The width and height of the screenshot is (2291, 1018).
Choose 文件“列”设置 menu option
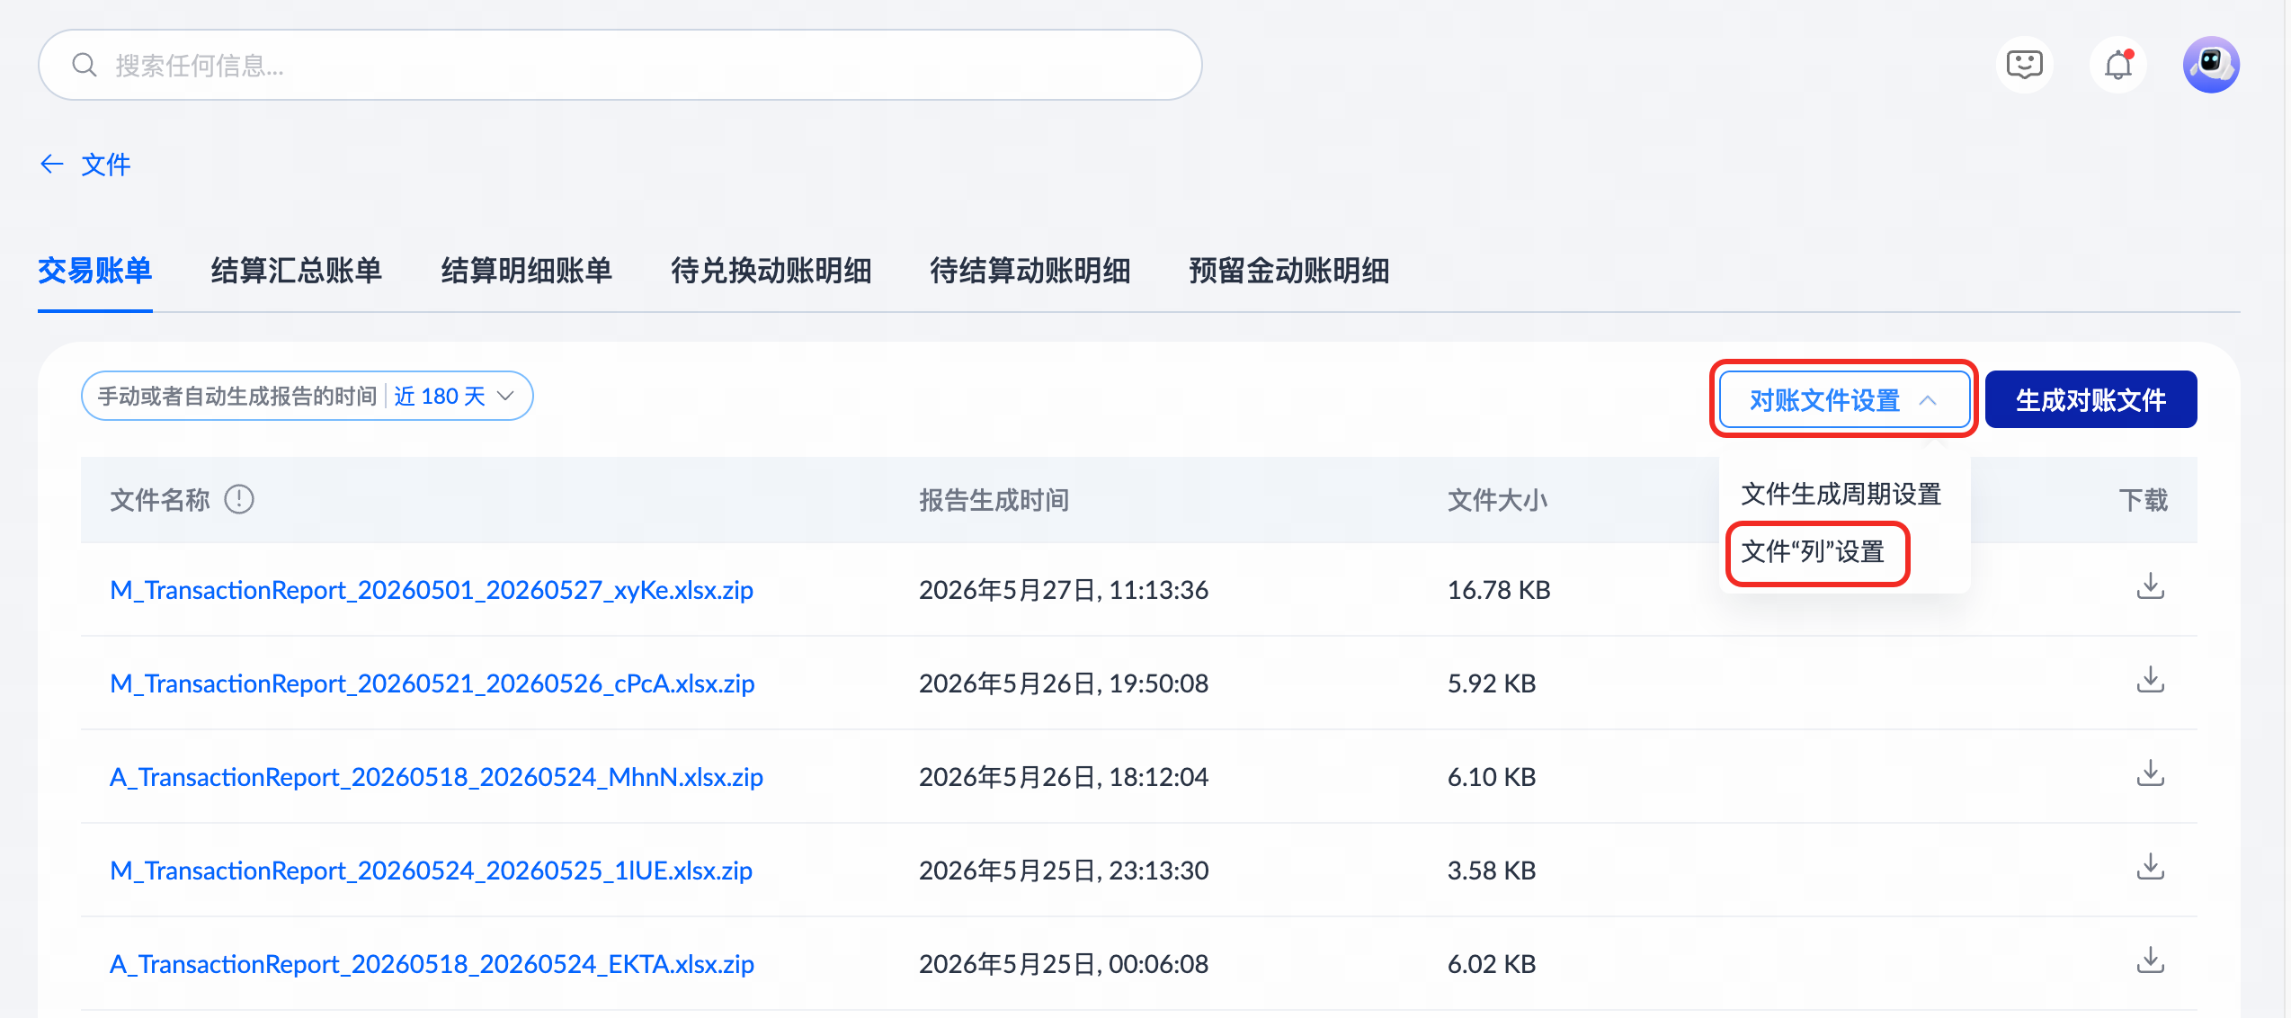point(1813,551)
